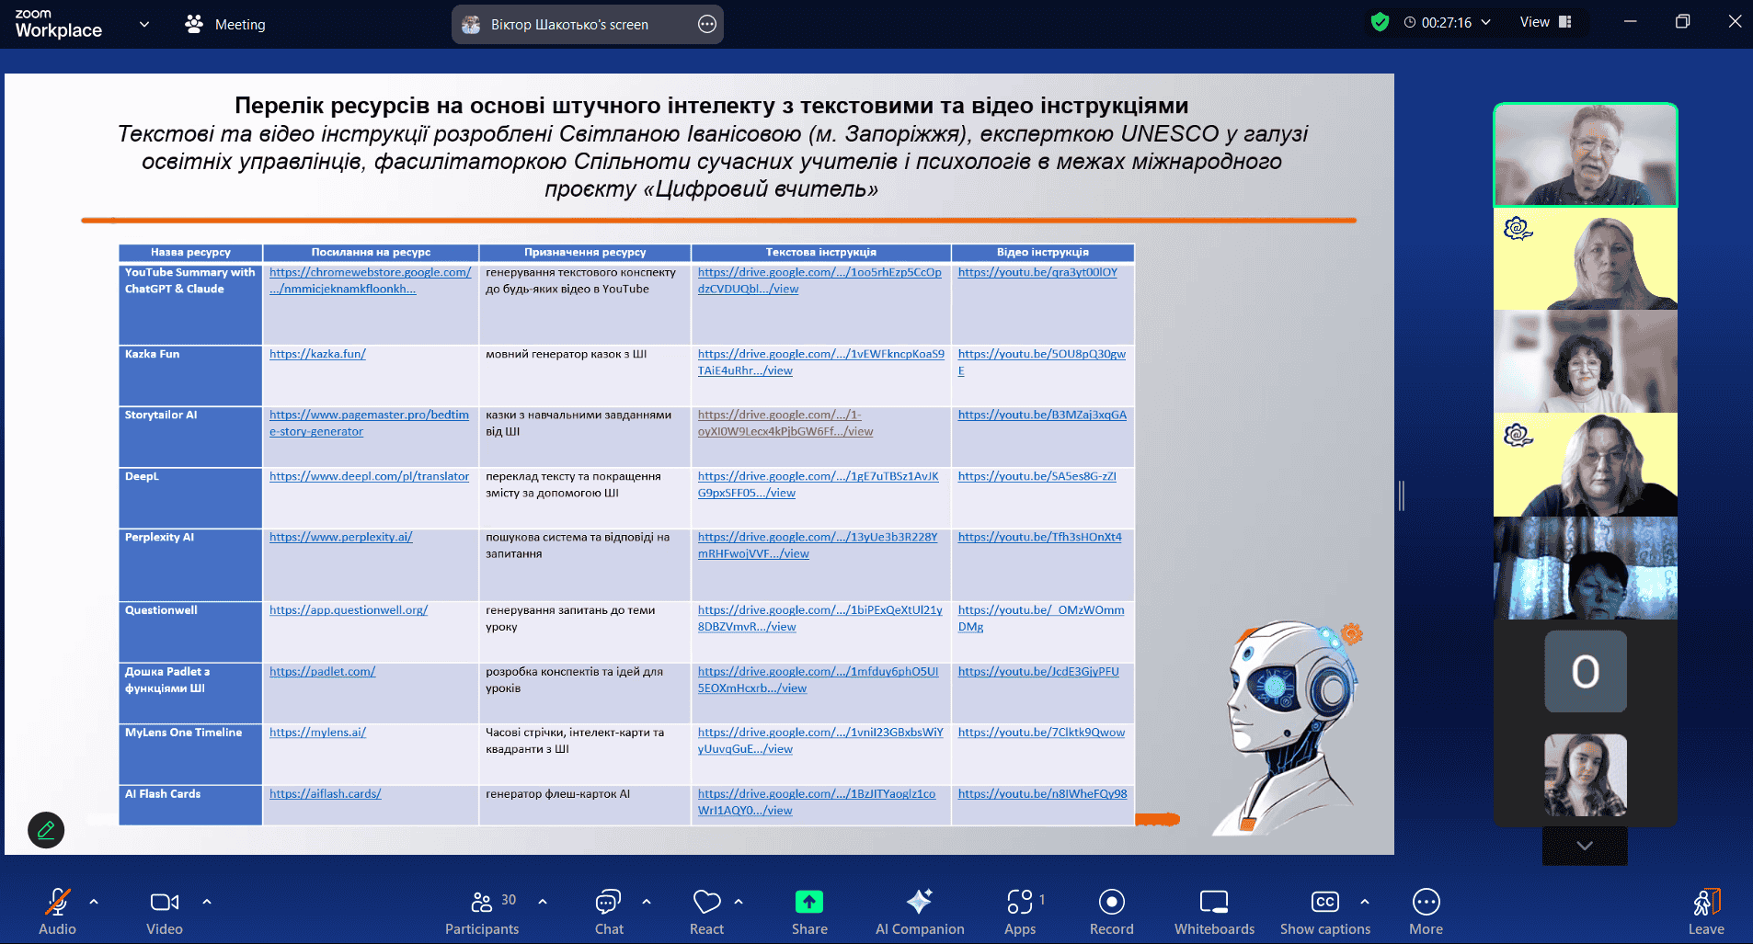Click the divider handle between shared screen and gallery
1753x944 pixels.
click(1402, 495)
